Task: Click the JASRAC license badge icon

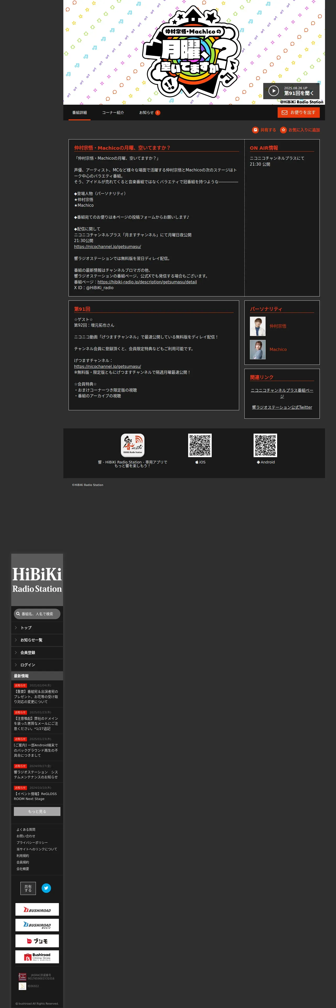Action: [x=23, y=977]
